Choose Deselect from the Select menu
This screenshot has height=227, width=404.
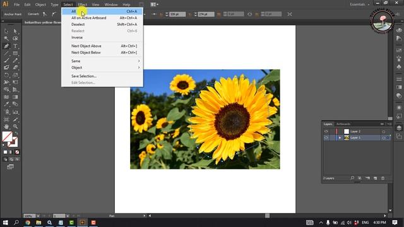click(102, 24)
